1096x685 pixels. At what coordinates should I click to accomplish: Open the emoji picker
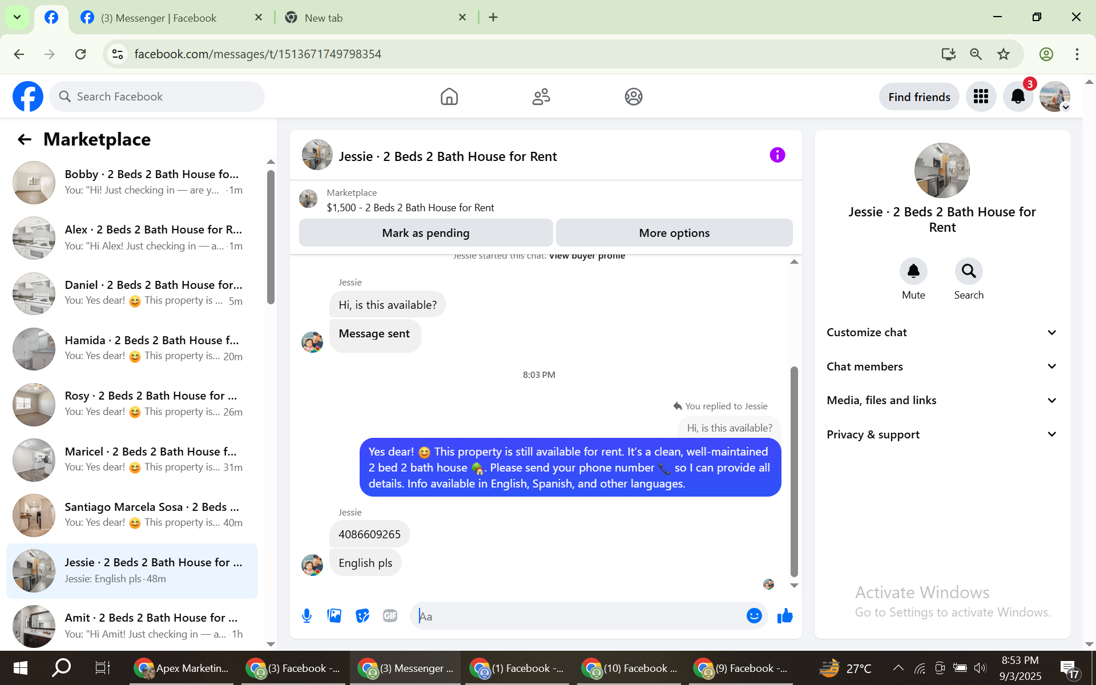pos(754,616)
